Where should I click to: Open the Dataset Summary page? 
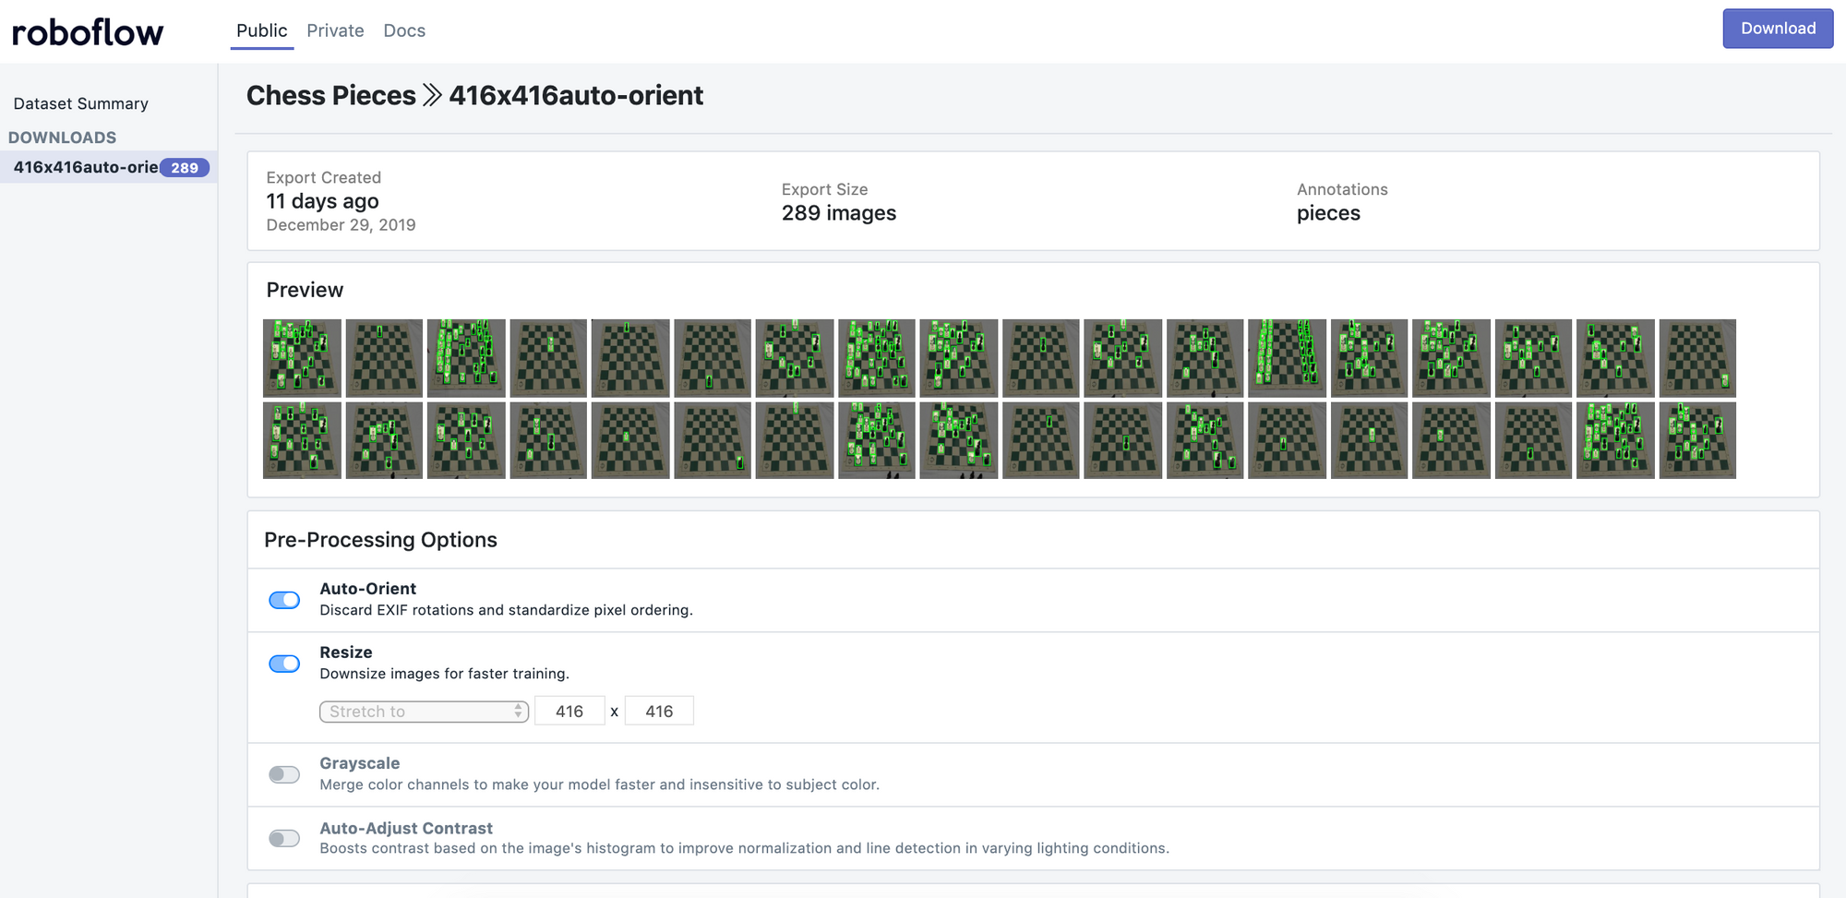click(x=78, y=102)
